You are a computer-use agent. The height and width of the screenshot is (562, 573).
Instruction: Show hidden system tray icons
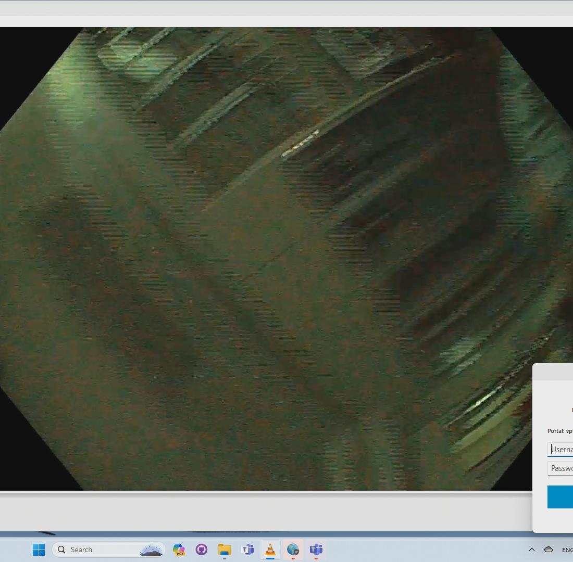pos(532,549)
